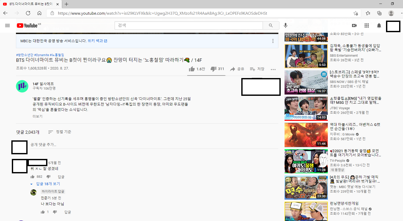Open the 16:37 스토브리그 thumbnail
The height and width of the screenshot is (221, 403).
point(306,82)
